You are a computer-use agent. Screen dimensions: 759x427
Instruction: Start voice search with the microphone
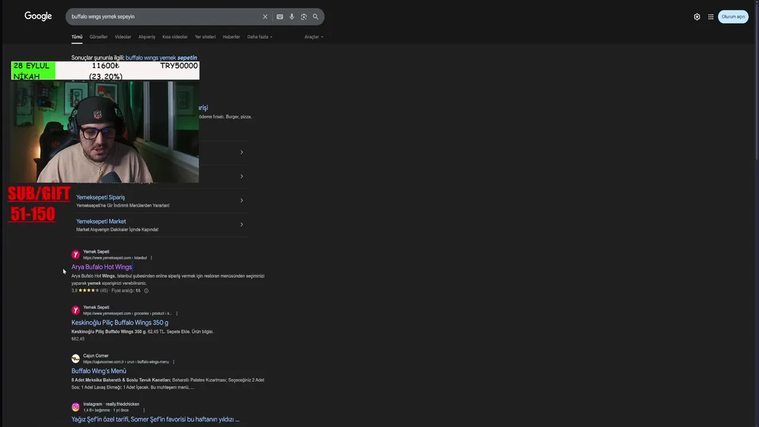click(x=292, y=17)
